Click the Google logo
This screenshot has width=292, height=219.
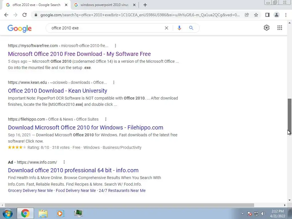pos(20,28)
